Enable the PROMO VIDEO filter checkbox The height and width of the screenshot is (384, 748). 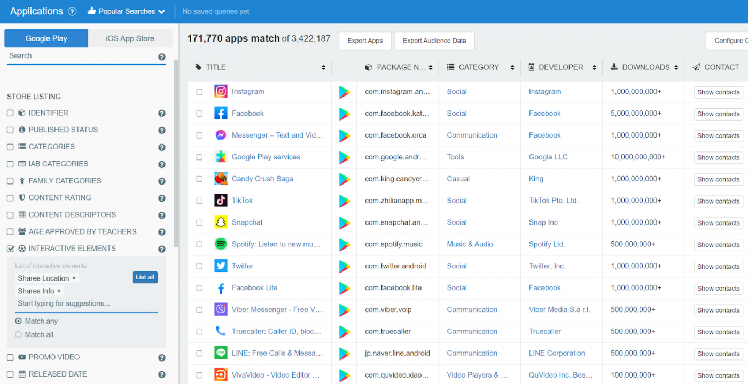[10, 357]
